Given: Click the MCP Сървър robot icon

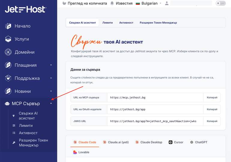Looking at the screenshot, I should 7,103.
